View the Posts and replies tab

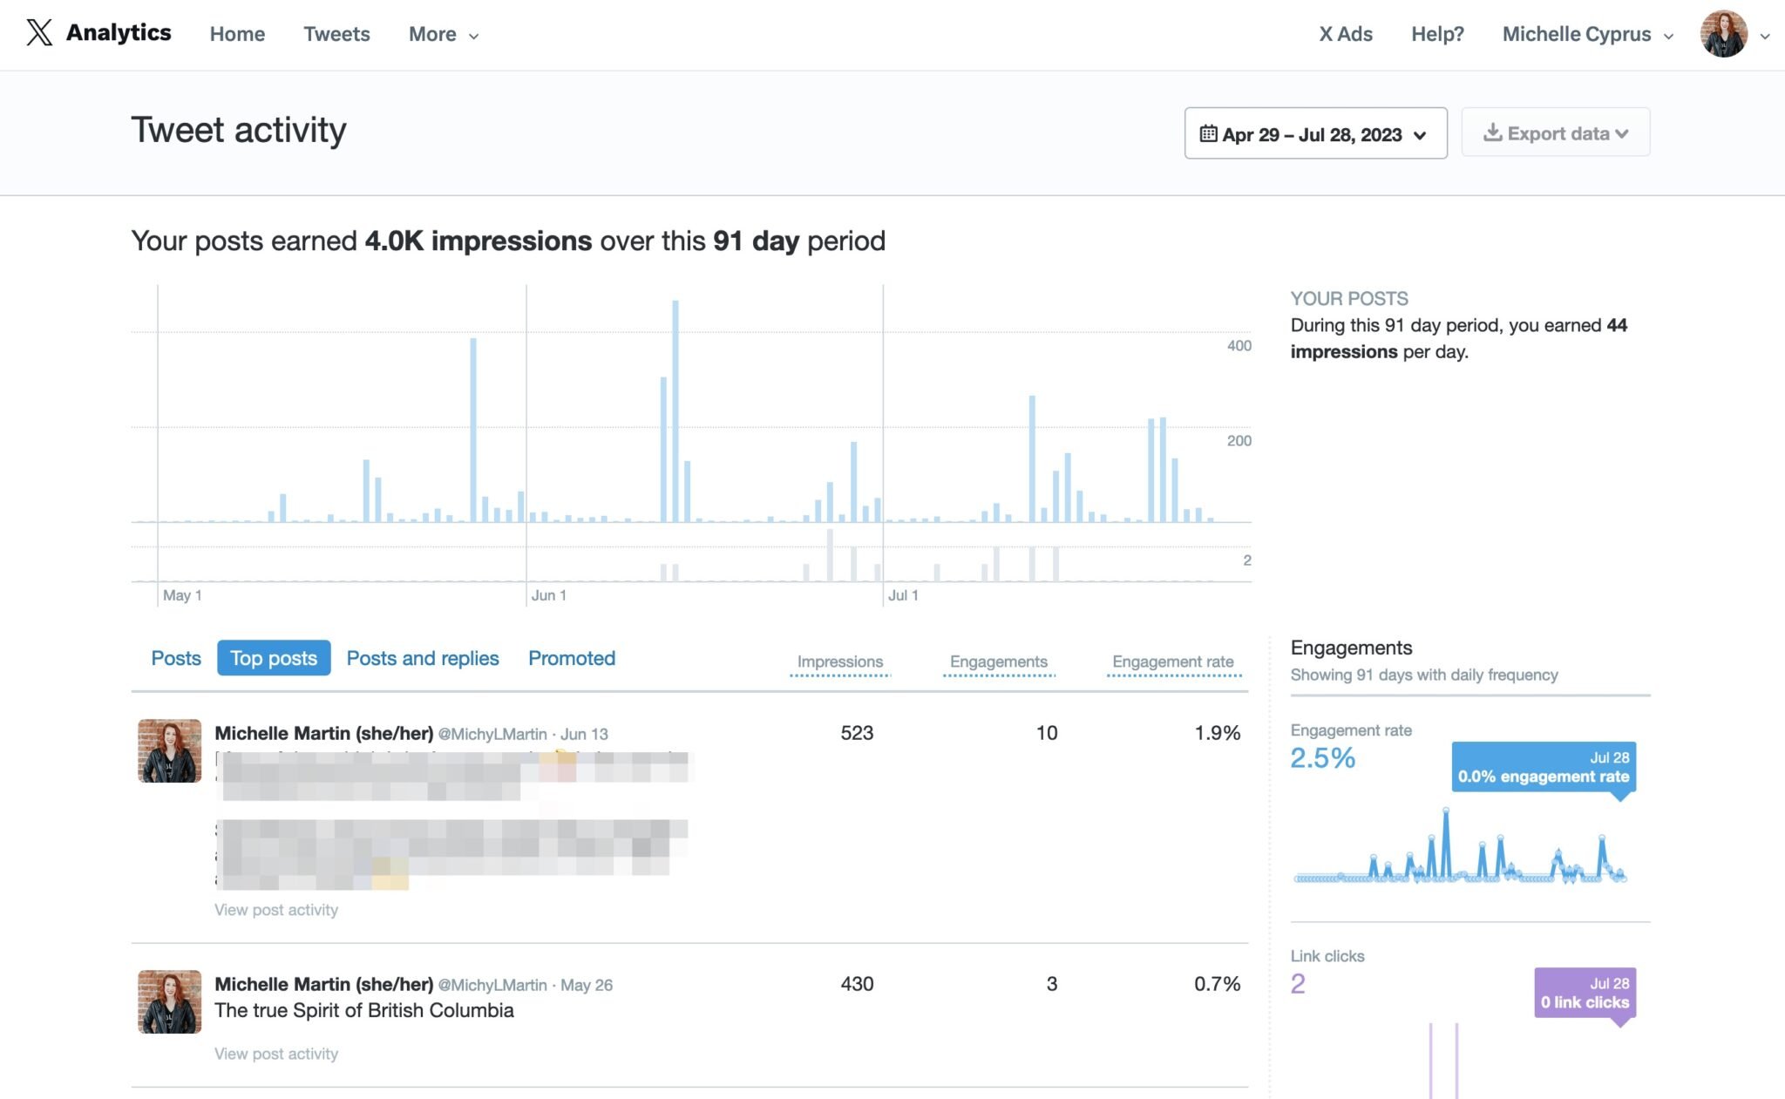[423, 658]
